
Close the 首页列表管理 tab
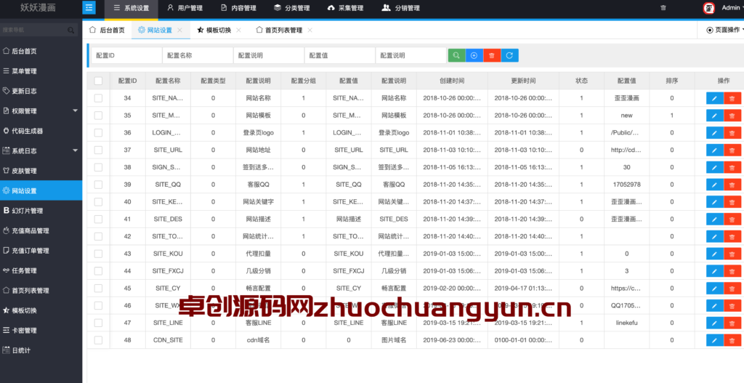(x=310, y=30)
